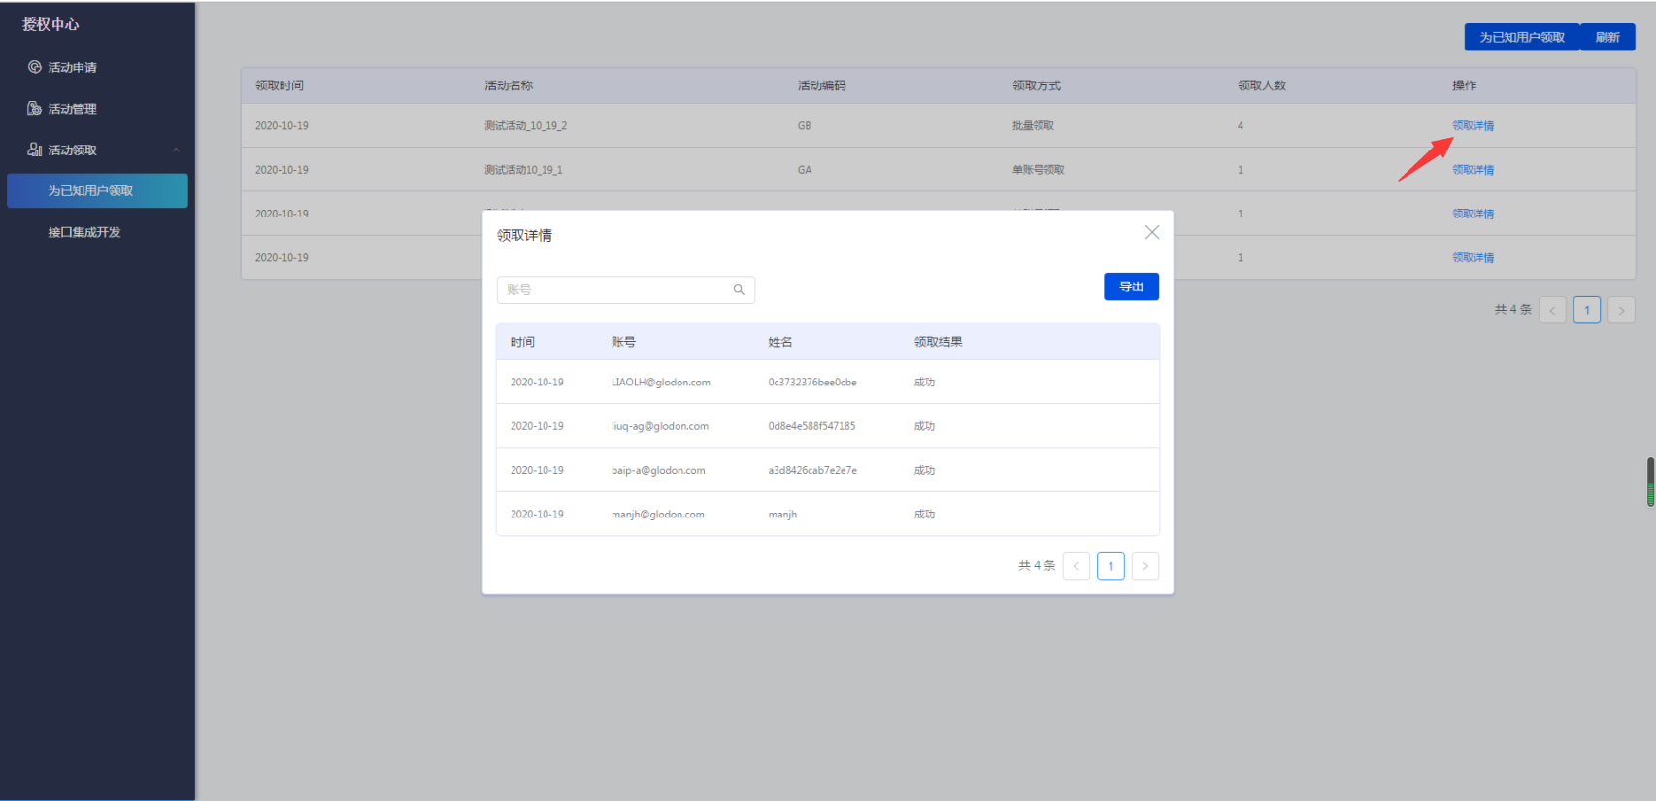Open 领取详情 link for 测试活动10_19_1

click(x=1473, y=170)
